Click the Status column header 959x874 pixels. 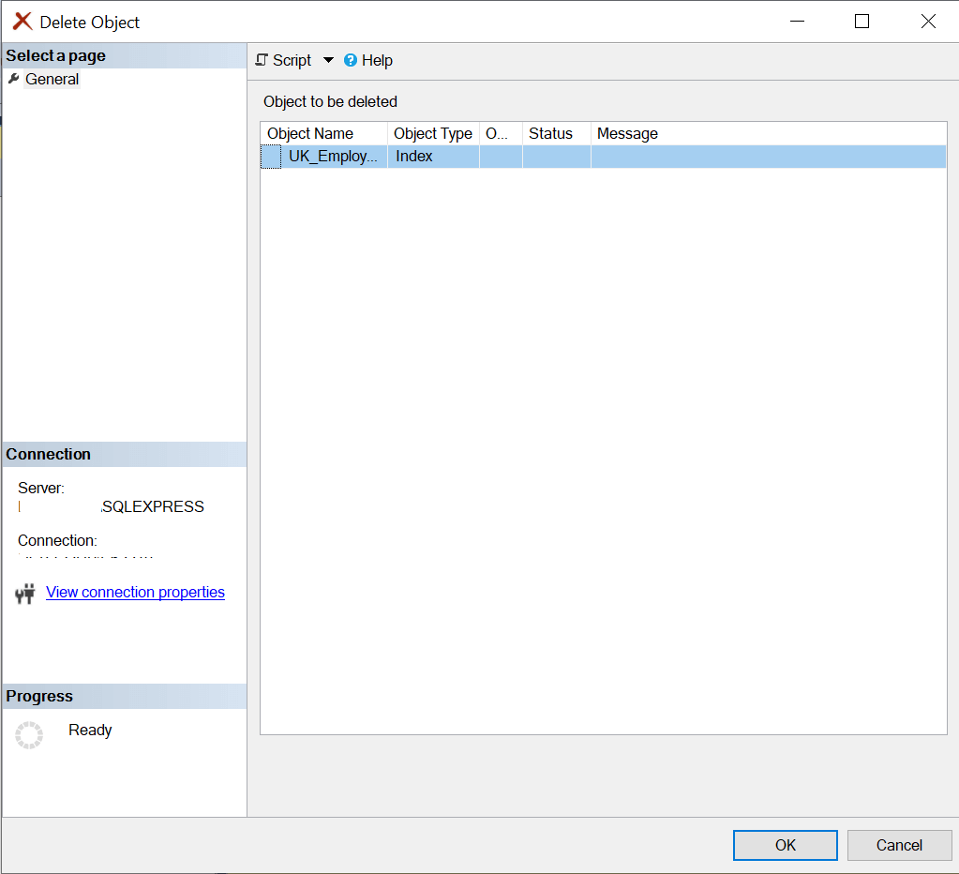tap(557, 133)
